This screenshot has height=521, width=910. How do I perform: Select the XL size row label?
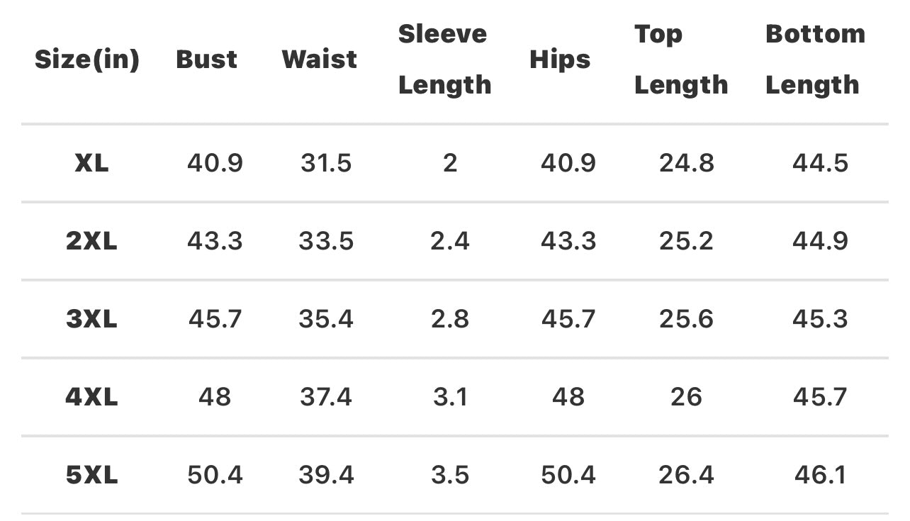click(x=91, y=164)
